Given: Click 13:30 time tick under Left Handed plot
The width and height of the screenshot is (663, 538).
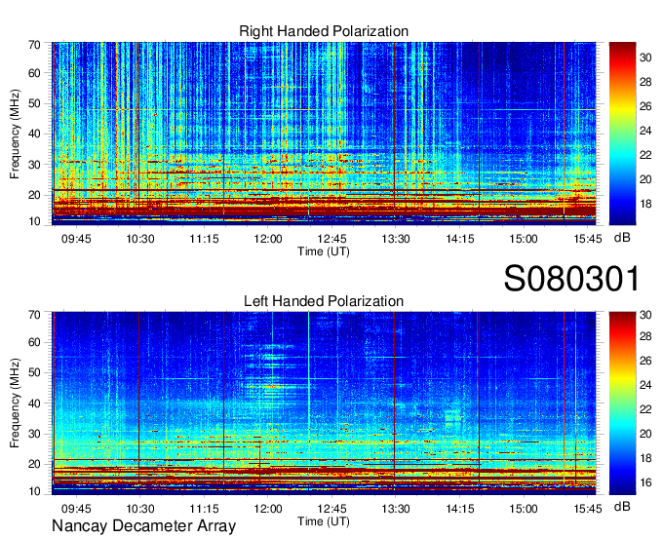Looking at the screenshot, I should 396,509.
